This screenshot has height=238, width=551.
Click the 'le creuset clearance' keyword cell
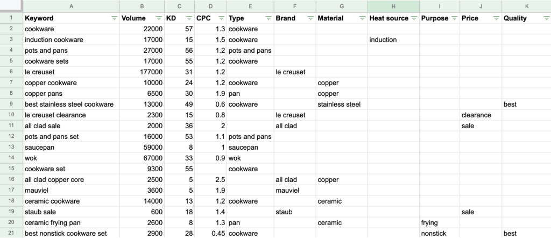click(x=55, y=115)
